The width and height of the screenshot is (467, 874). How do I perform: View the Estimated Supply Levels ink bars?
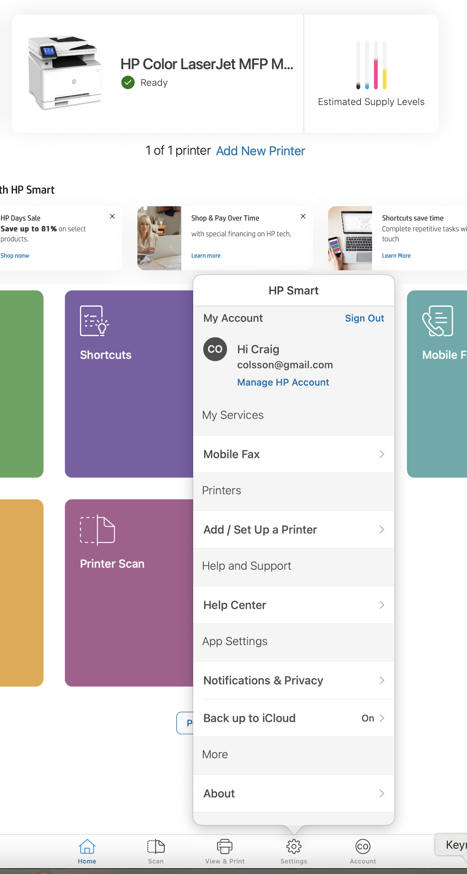coord(371,64)
